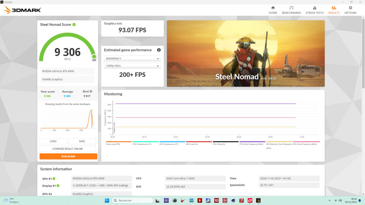Toggle GPU Memory Clock Frequency legend series
Screen dimensions: 365x205
(279, 145)
